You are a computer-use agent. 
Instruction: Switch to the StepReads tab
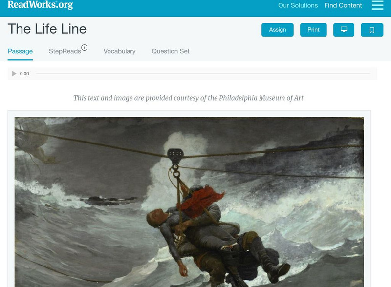tap(65, 51)
